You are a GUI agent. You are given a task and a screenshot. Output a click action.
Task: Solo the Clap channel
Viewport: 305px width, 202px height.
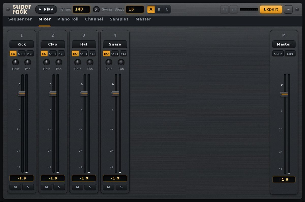point(59,187)
